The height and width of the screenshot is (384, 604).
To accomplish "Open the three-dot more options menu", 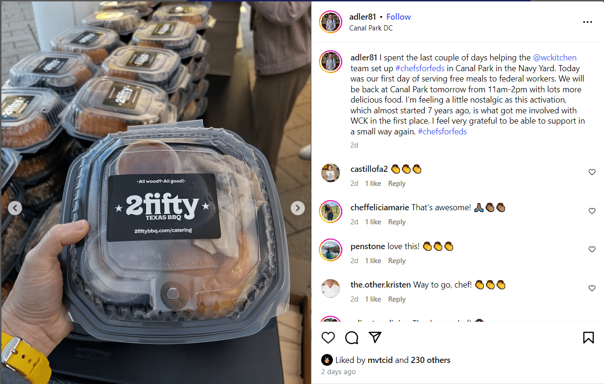I will [x=587, y=22].
